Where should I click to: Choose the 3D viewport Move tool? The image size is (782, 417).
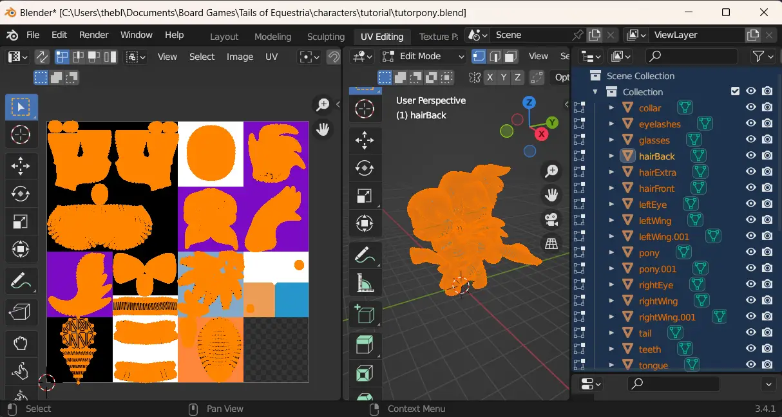click(x=365, y=140)
